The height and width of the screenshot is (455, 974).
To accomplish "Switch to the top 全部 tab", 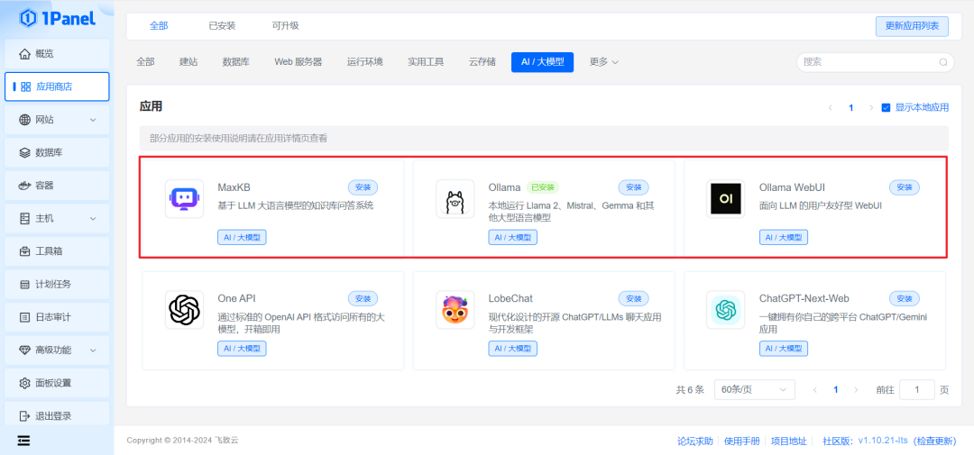I will (159, 25).
